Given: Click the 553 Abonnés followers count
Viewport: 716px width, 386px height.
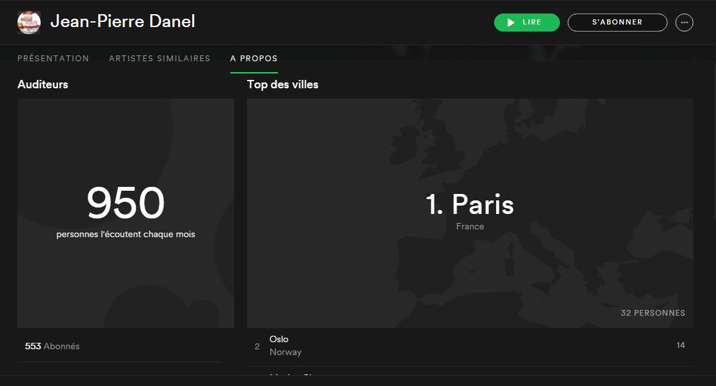Looking at the screenshot, I should point(52,346).
